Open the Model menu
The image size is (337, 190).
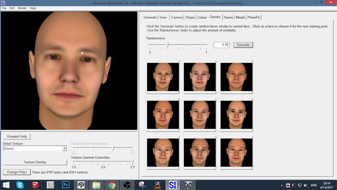[x=22, y=8]
